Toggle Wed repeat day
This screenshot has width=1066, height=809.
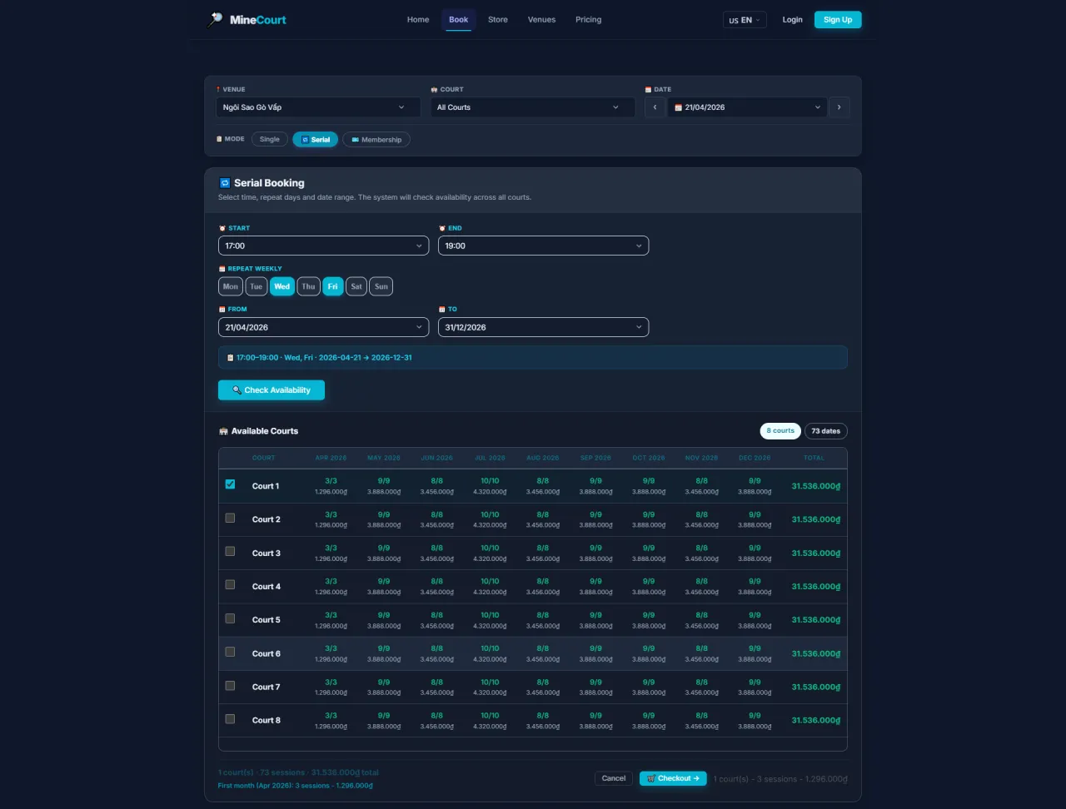282,286
